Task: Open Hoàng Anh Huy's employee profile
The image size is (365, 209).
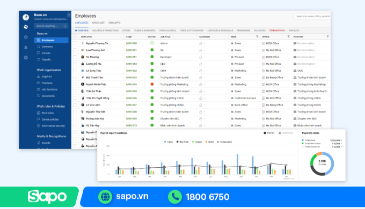Action: click(x=95, y=118)
